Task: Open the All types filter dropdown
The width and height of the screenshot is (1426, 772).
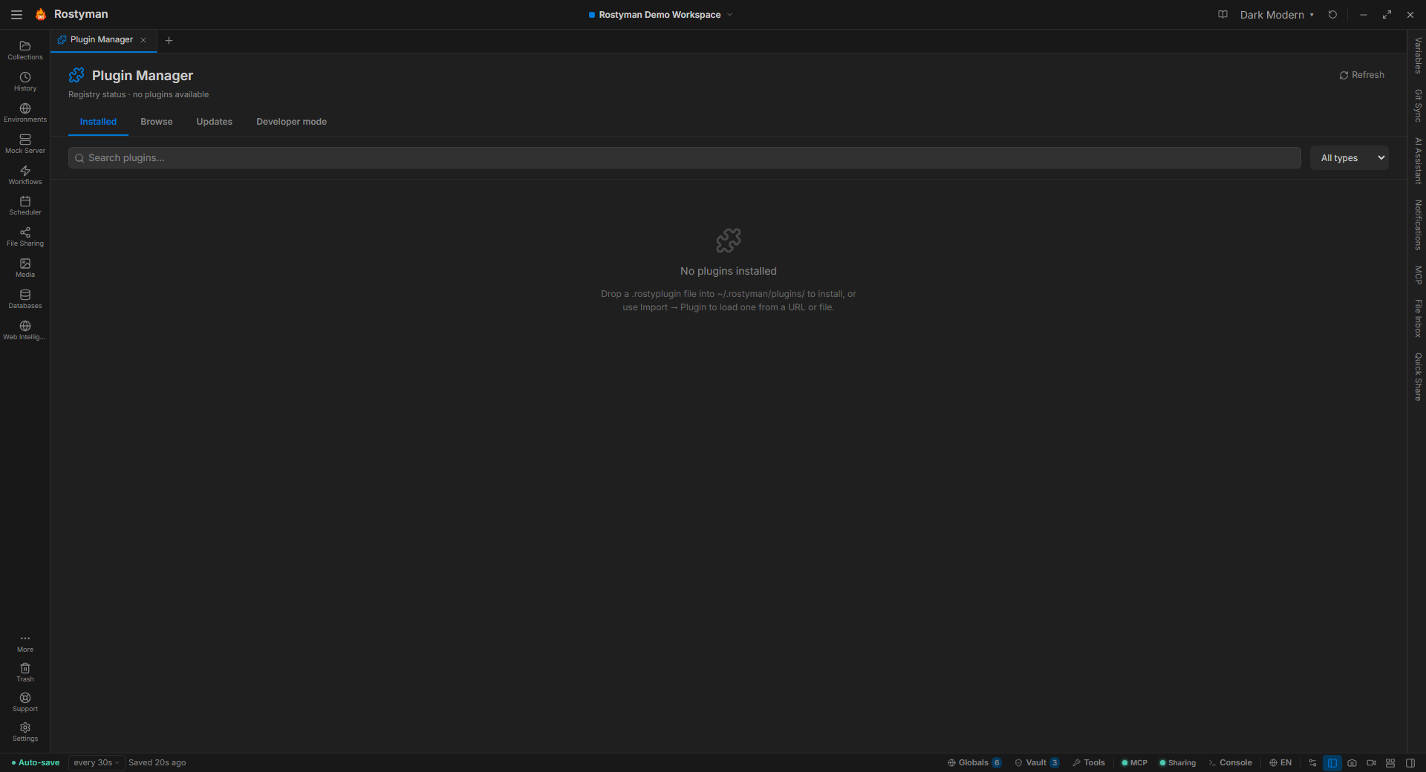Action: [x=1349, y=157]
